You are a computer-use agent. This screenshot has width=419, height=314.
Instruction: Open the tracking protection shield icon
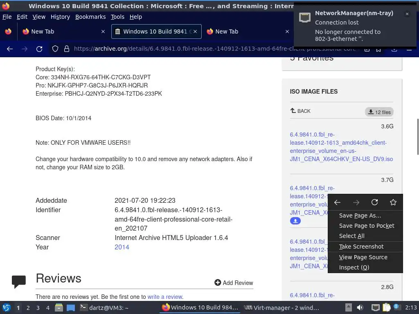click(x=55, y=49)
